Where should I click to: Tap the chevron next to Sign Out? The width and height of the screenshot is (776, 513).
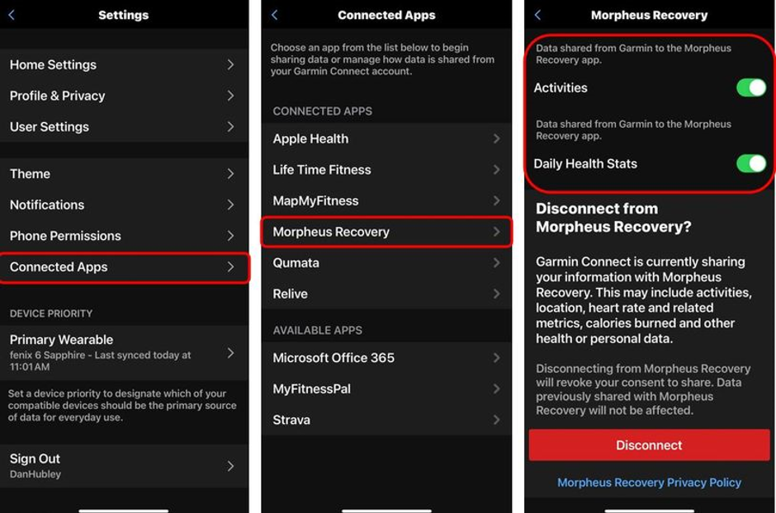(230, 466)
